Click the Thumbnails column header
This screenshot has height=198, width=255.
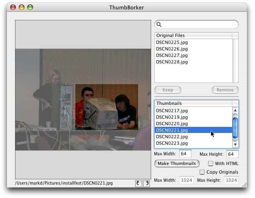pos(193,103)
